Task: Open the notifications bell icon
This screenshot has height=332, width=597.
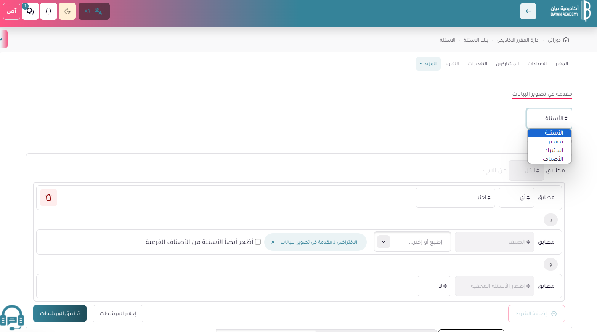Action: click(x=48, y=11)
